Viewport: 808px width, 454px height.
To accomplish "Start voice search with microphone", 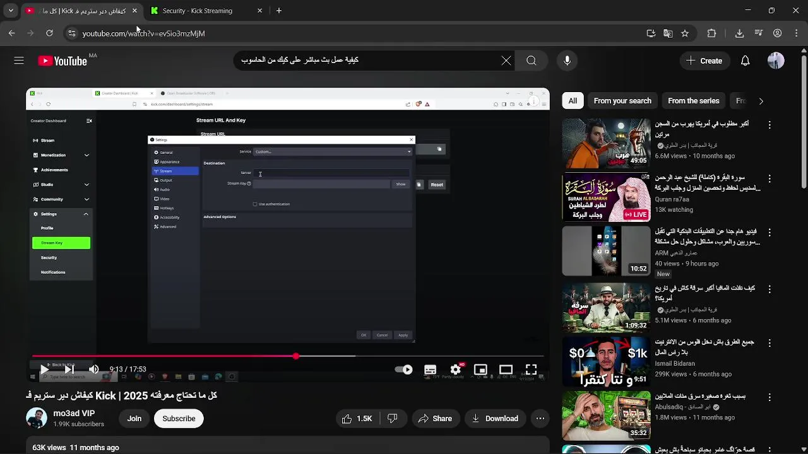I will (x=567, y=61).
